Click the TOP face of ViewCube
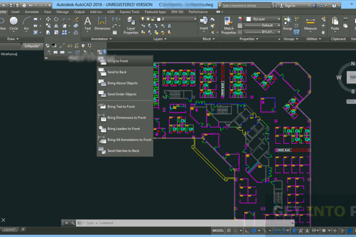The height and width of the screenshot is (237, 356). click(x=352, y=78)
